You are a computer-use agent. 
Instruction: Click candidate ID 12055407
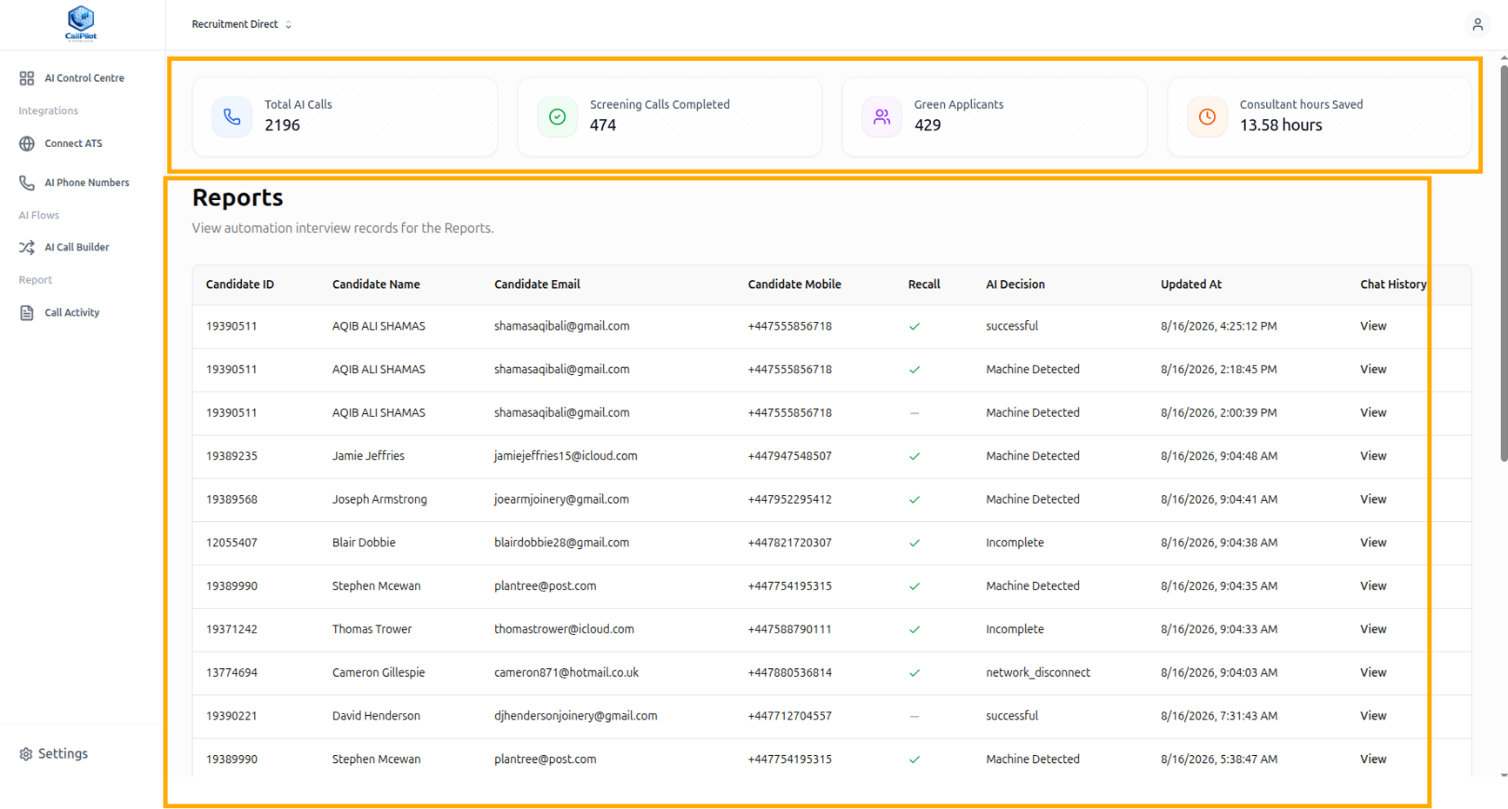pos(231,543)
